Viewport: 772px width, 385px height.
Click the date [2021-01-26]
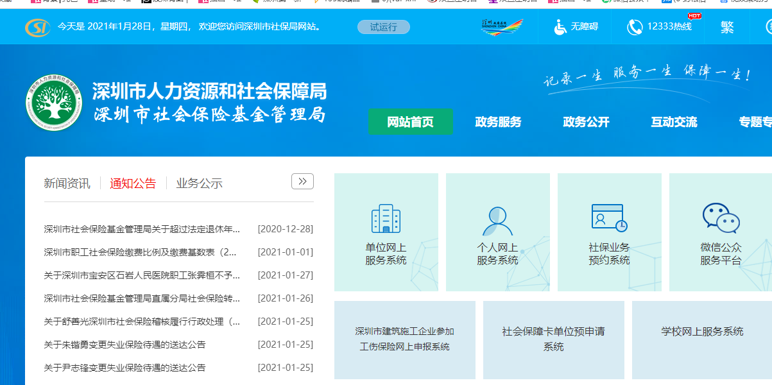tap(286, 298)
